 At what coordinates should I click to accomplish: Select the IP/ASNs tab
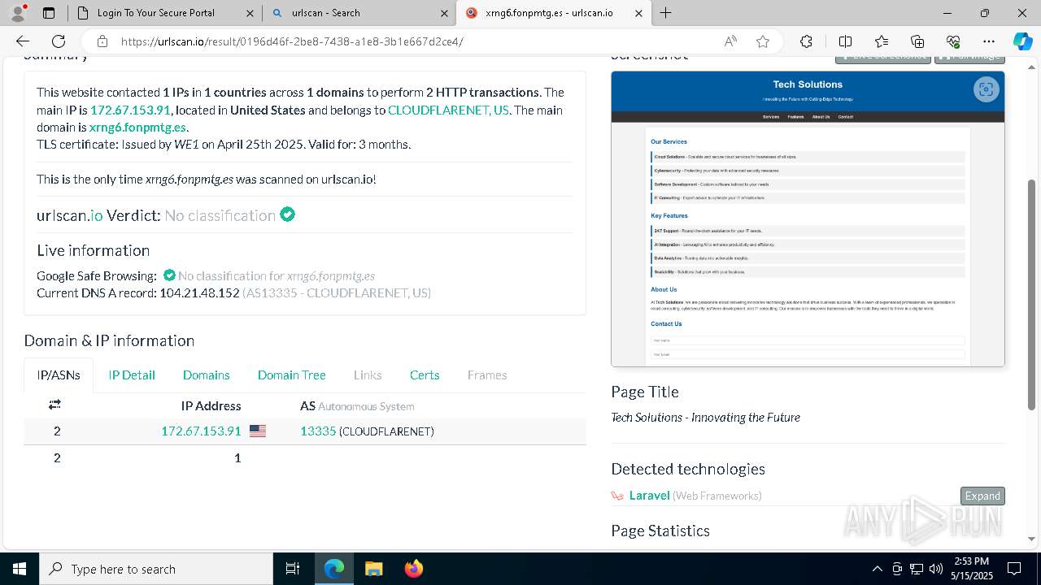(x=59, y=375)
